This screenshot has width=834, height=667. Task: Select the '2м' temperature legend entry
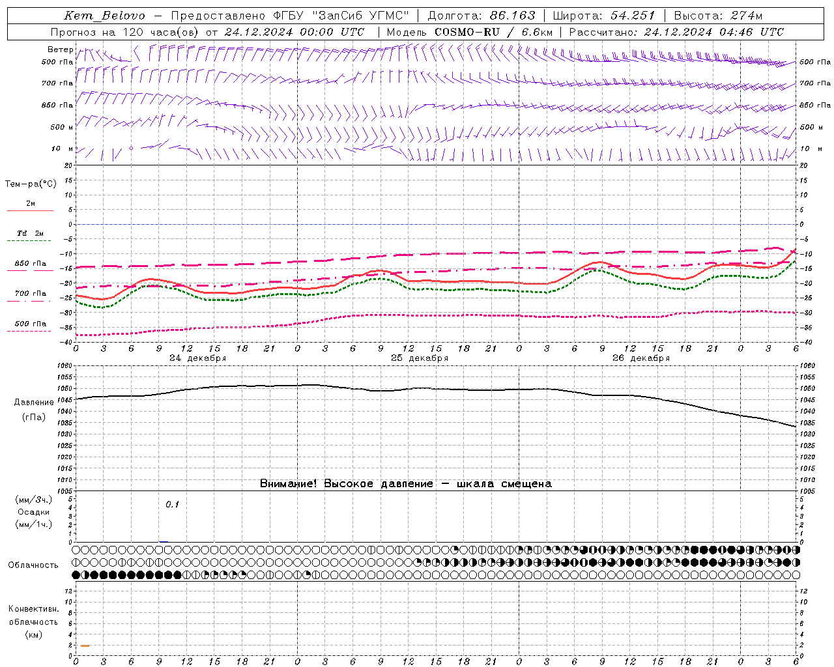[x=31, y=204]
